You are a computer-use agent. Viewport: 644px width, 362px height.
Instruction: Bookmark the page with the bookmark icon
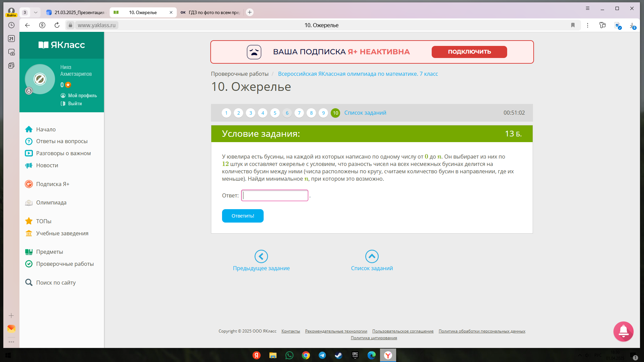tap(573, 25)
